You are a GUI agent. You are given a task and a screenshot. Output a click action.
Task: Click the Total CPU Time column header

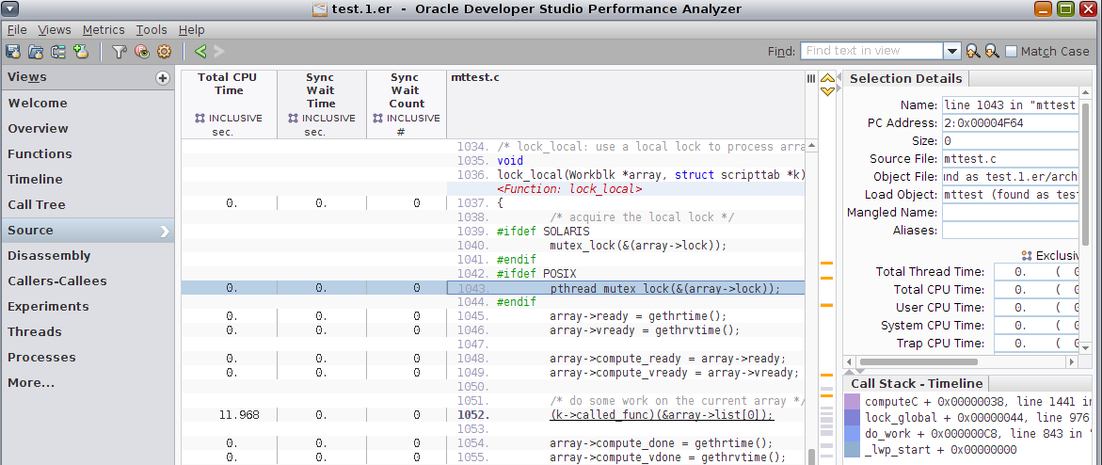click(229, 104)
